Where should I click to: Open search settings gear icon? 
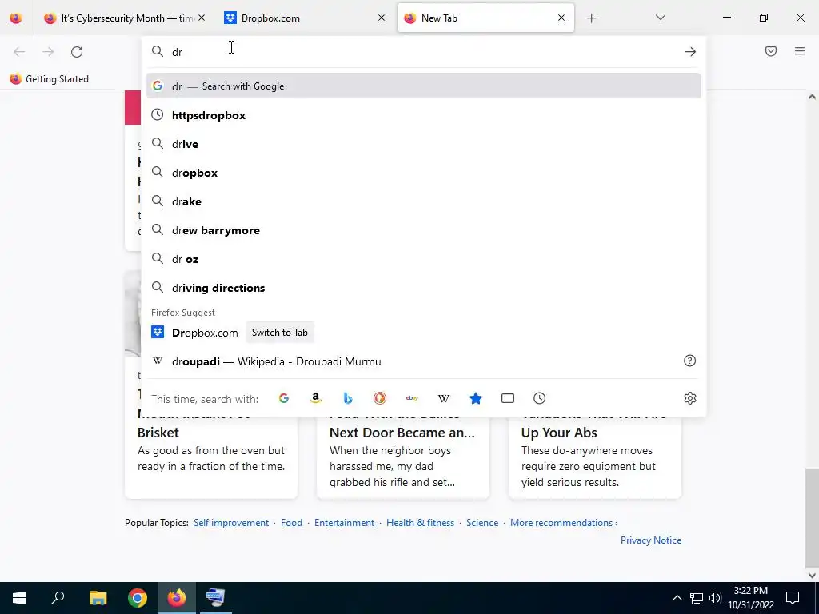(x=690, y=398)
